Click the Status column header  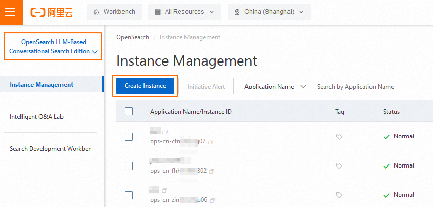click(x=391, y=112)
